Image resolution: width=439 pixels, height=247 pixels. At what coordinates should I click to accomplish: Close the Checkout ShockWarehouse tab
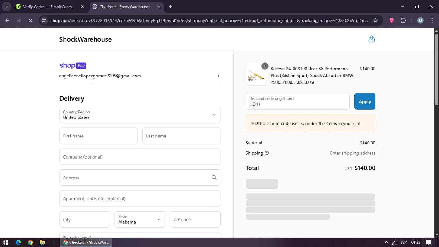(159, 7)
